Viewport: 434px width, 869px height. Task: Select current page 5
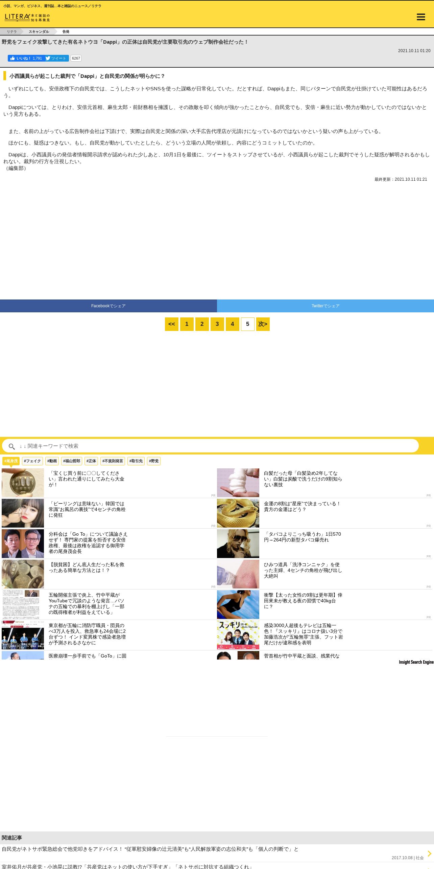pos(248,324)
